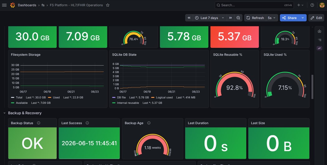Click the 76.4% gauge panel
This screenshot has height=165, width=327.
click(133, 38)
